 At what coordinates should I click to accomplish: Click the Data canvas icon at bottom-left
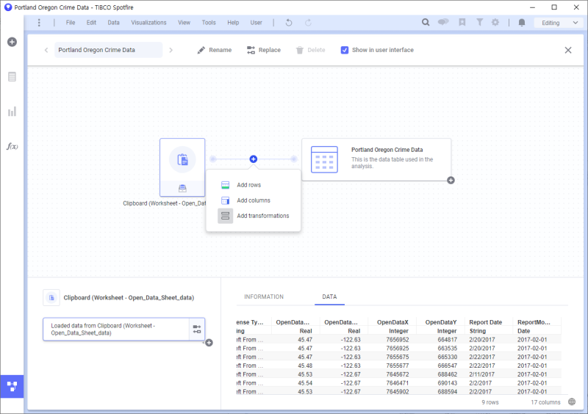[12, 385]
